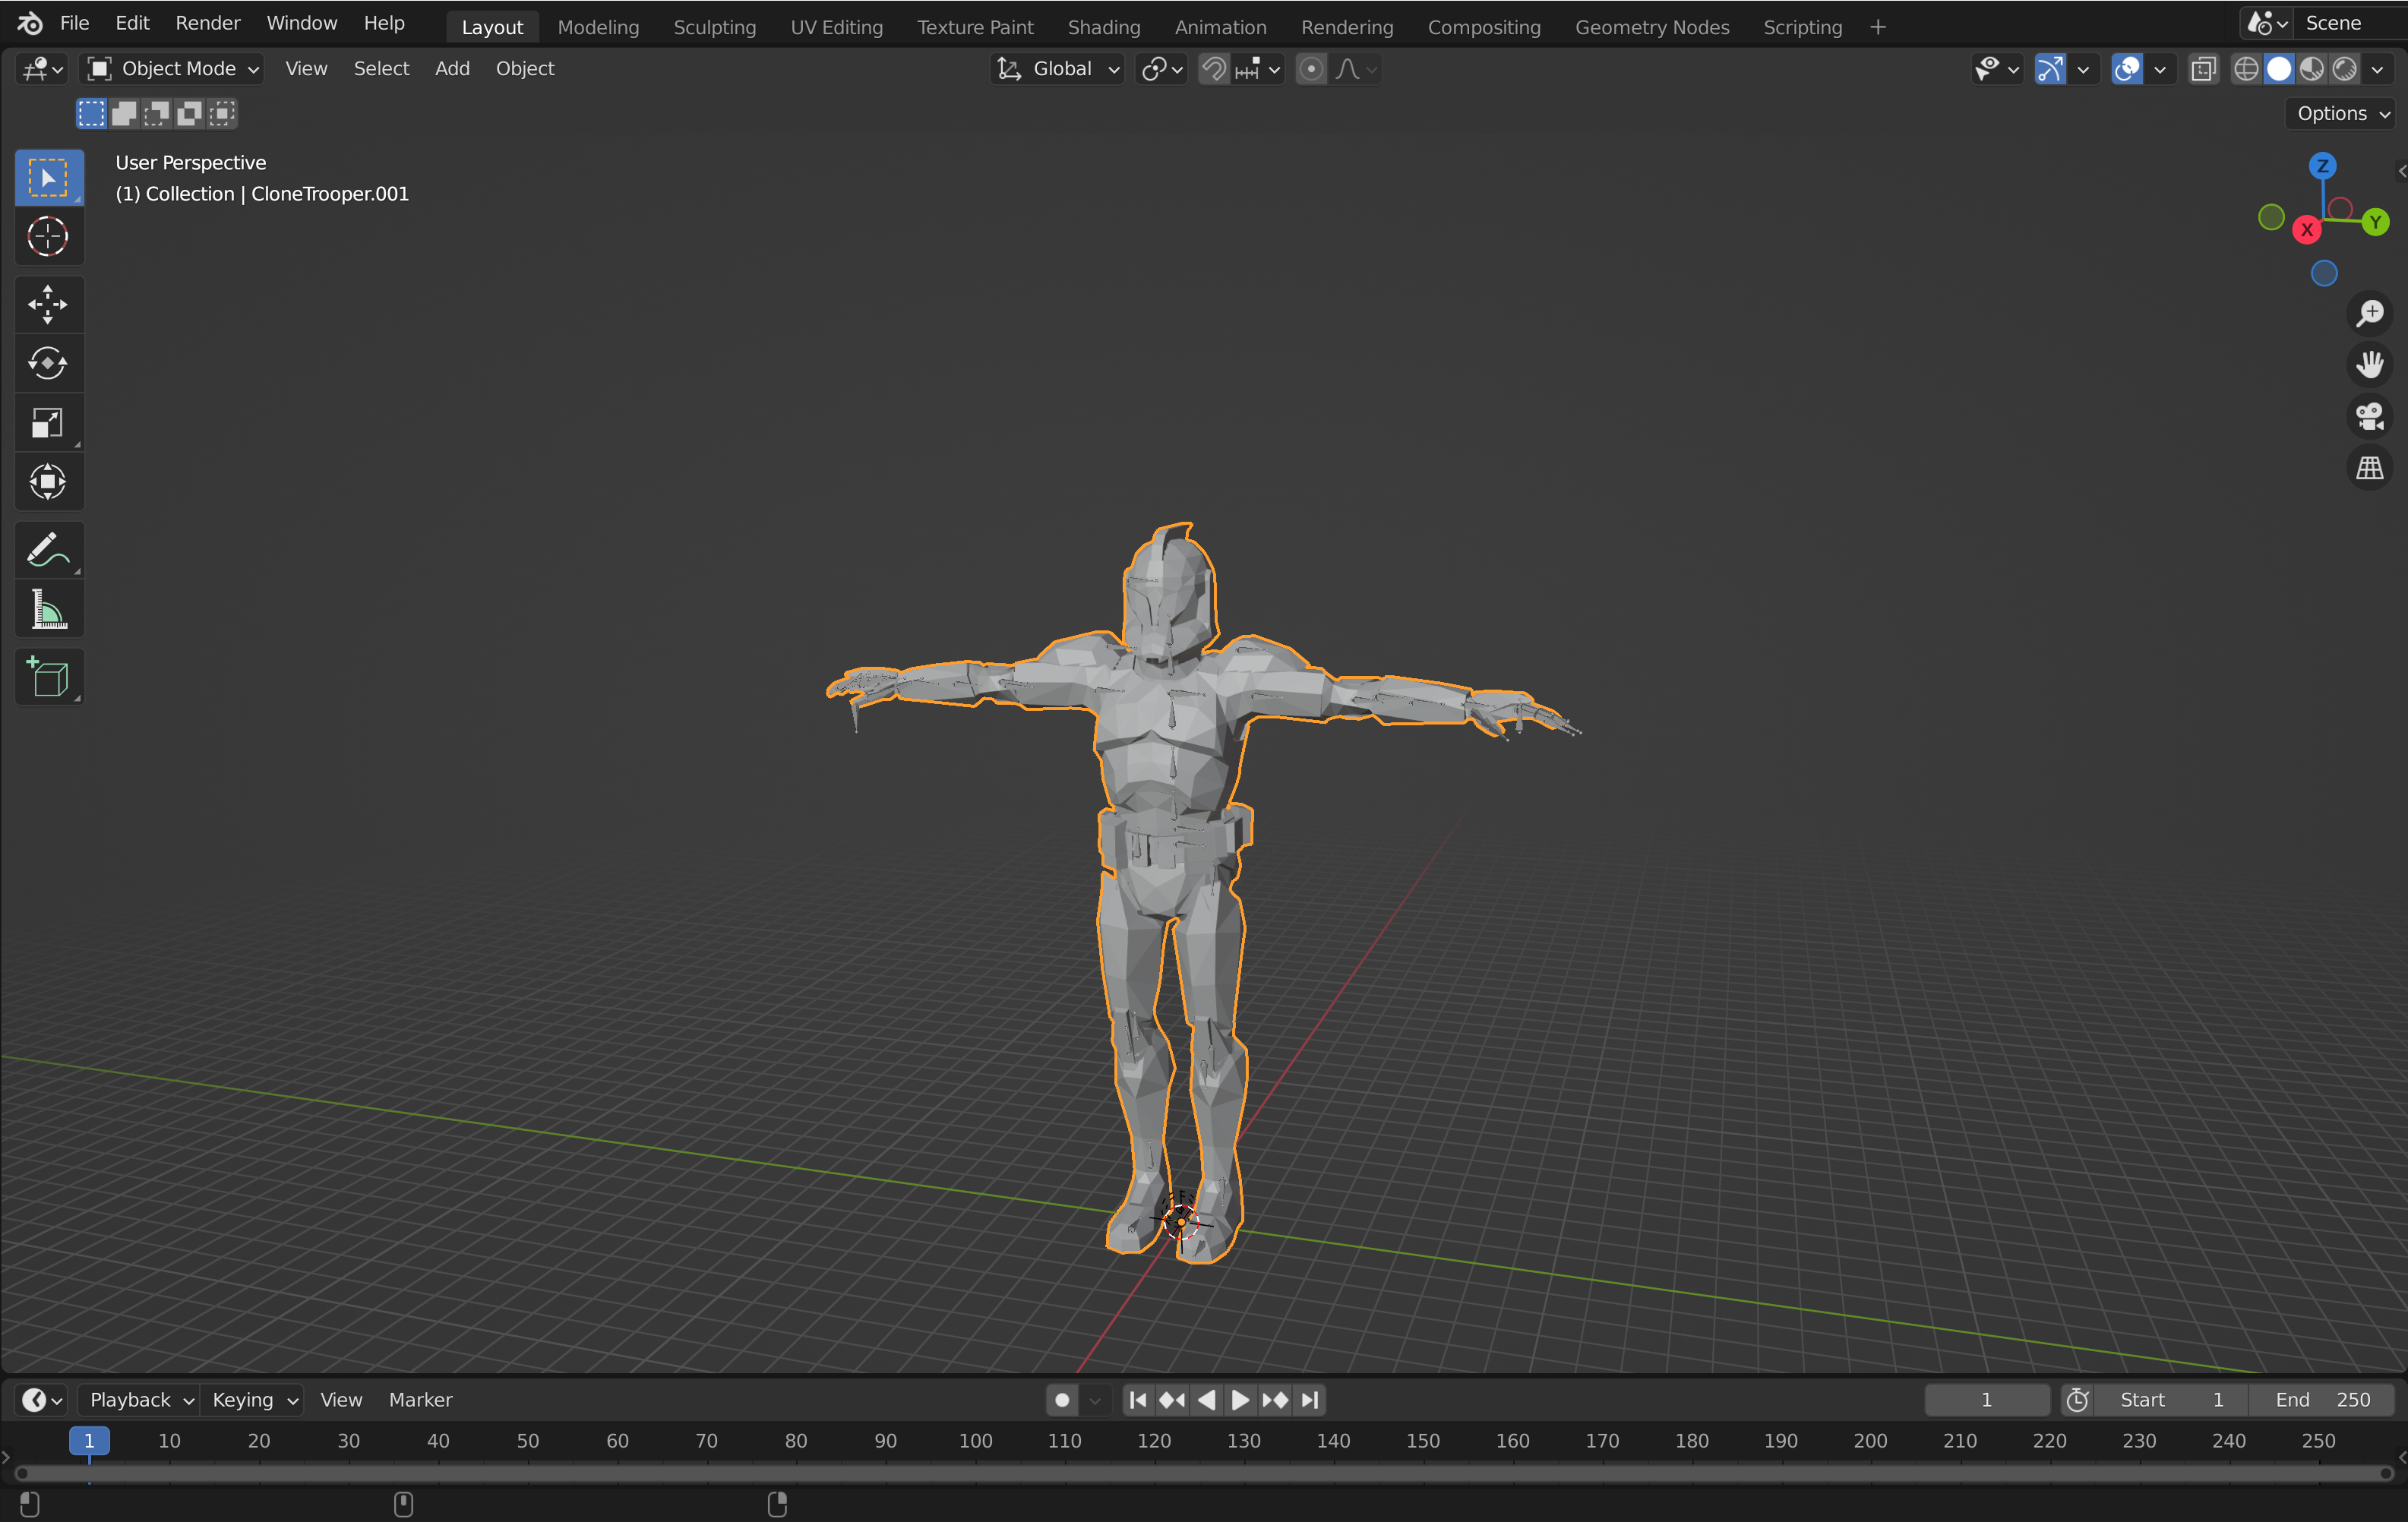Open the File menu
The height and width of the screenshot is (1522, 2408).
coord(74,23)
